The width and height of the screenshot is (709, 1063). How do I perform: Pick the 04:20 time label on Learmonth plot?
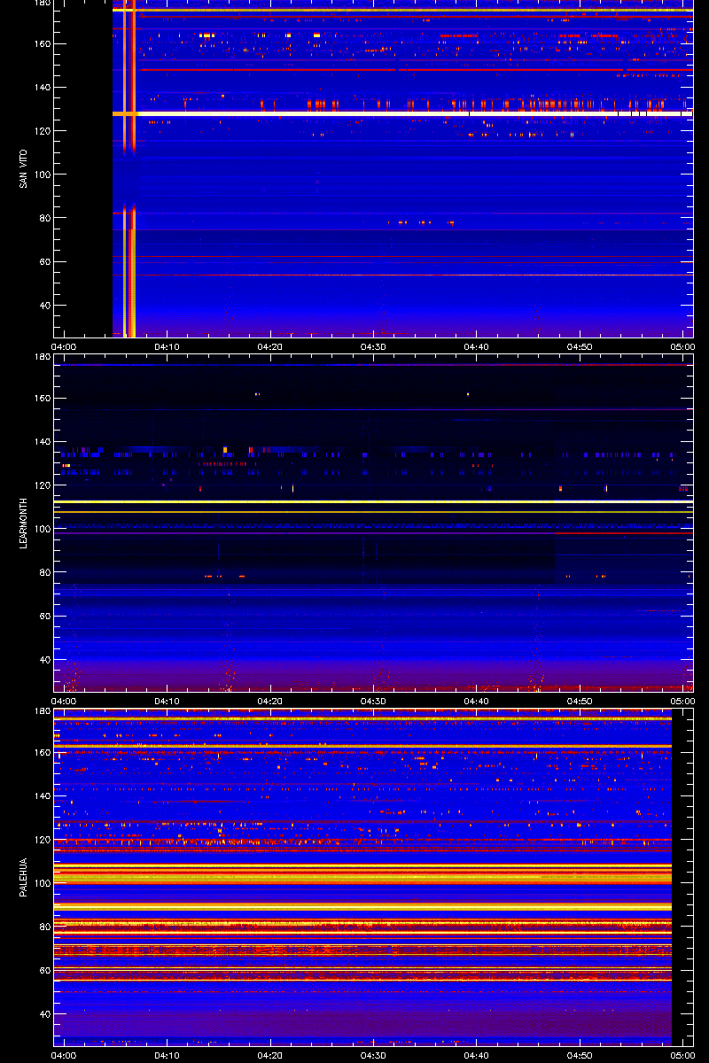[x=270, y=701]
